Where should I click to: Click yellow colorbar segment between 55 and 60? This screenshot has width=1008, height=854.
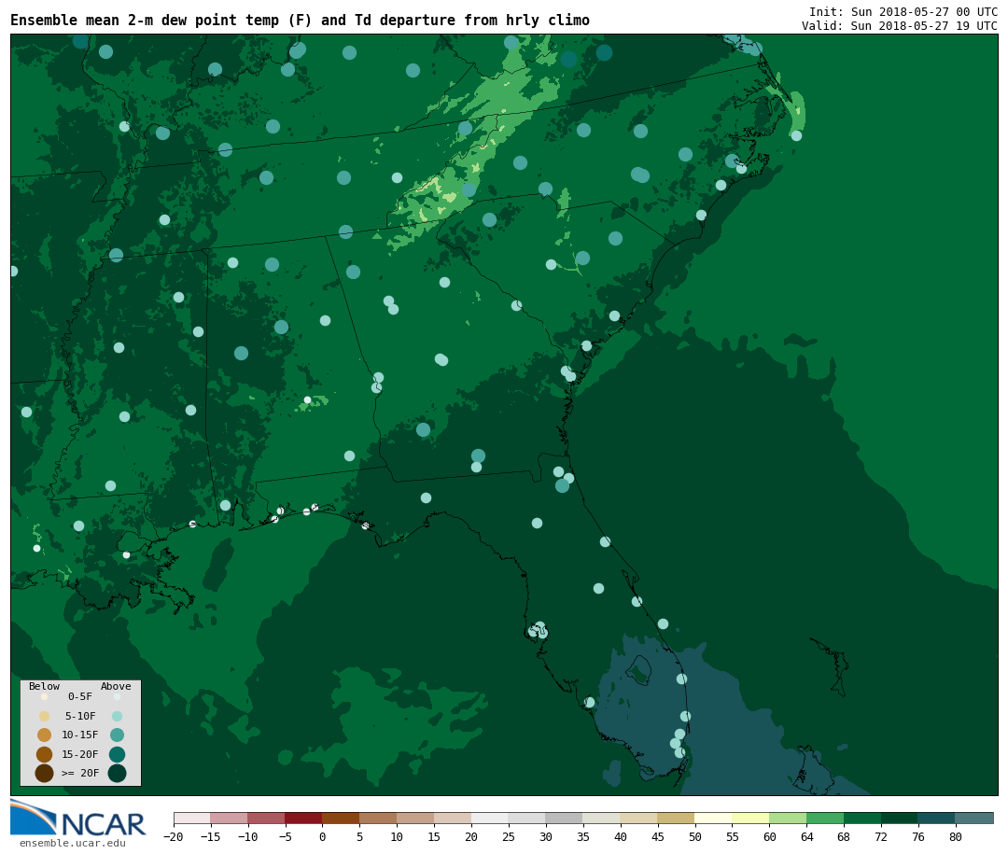(x=750, y=818)
